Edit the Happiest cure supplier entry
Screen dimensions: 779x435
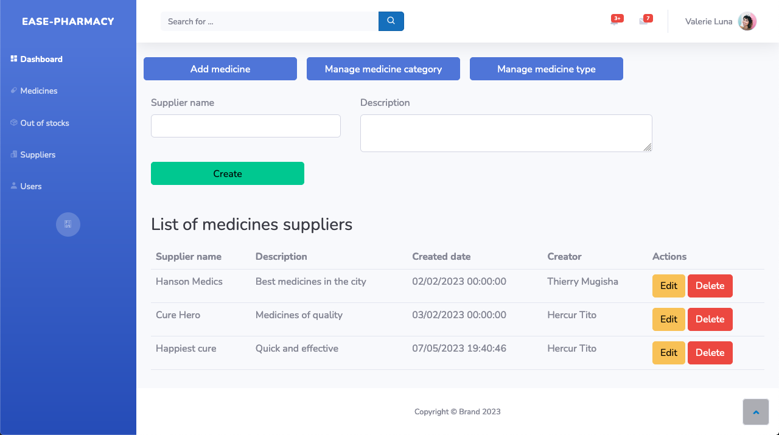click(668, 352)
